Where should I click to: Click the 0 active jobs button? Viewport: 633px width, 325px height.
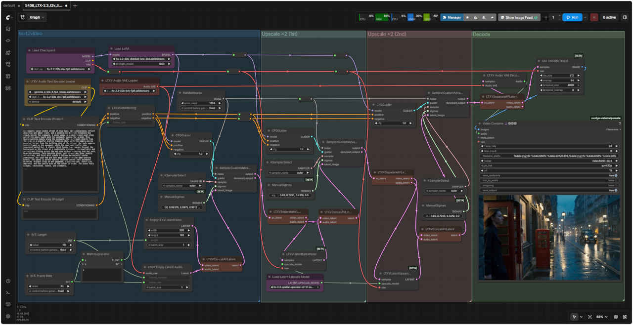[x=609, y=17]
